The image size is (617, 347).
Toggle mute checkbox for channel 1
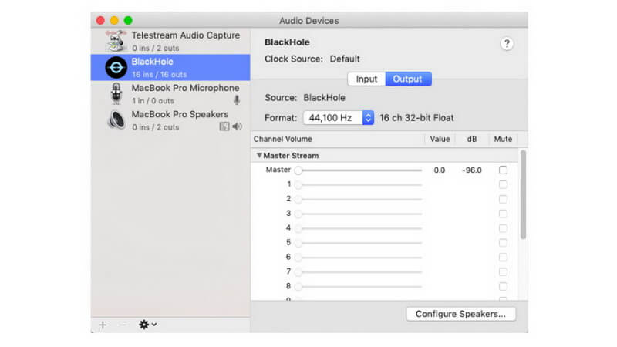[503, 184]
